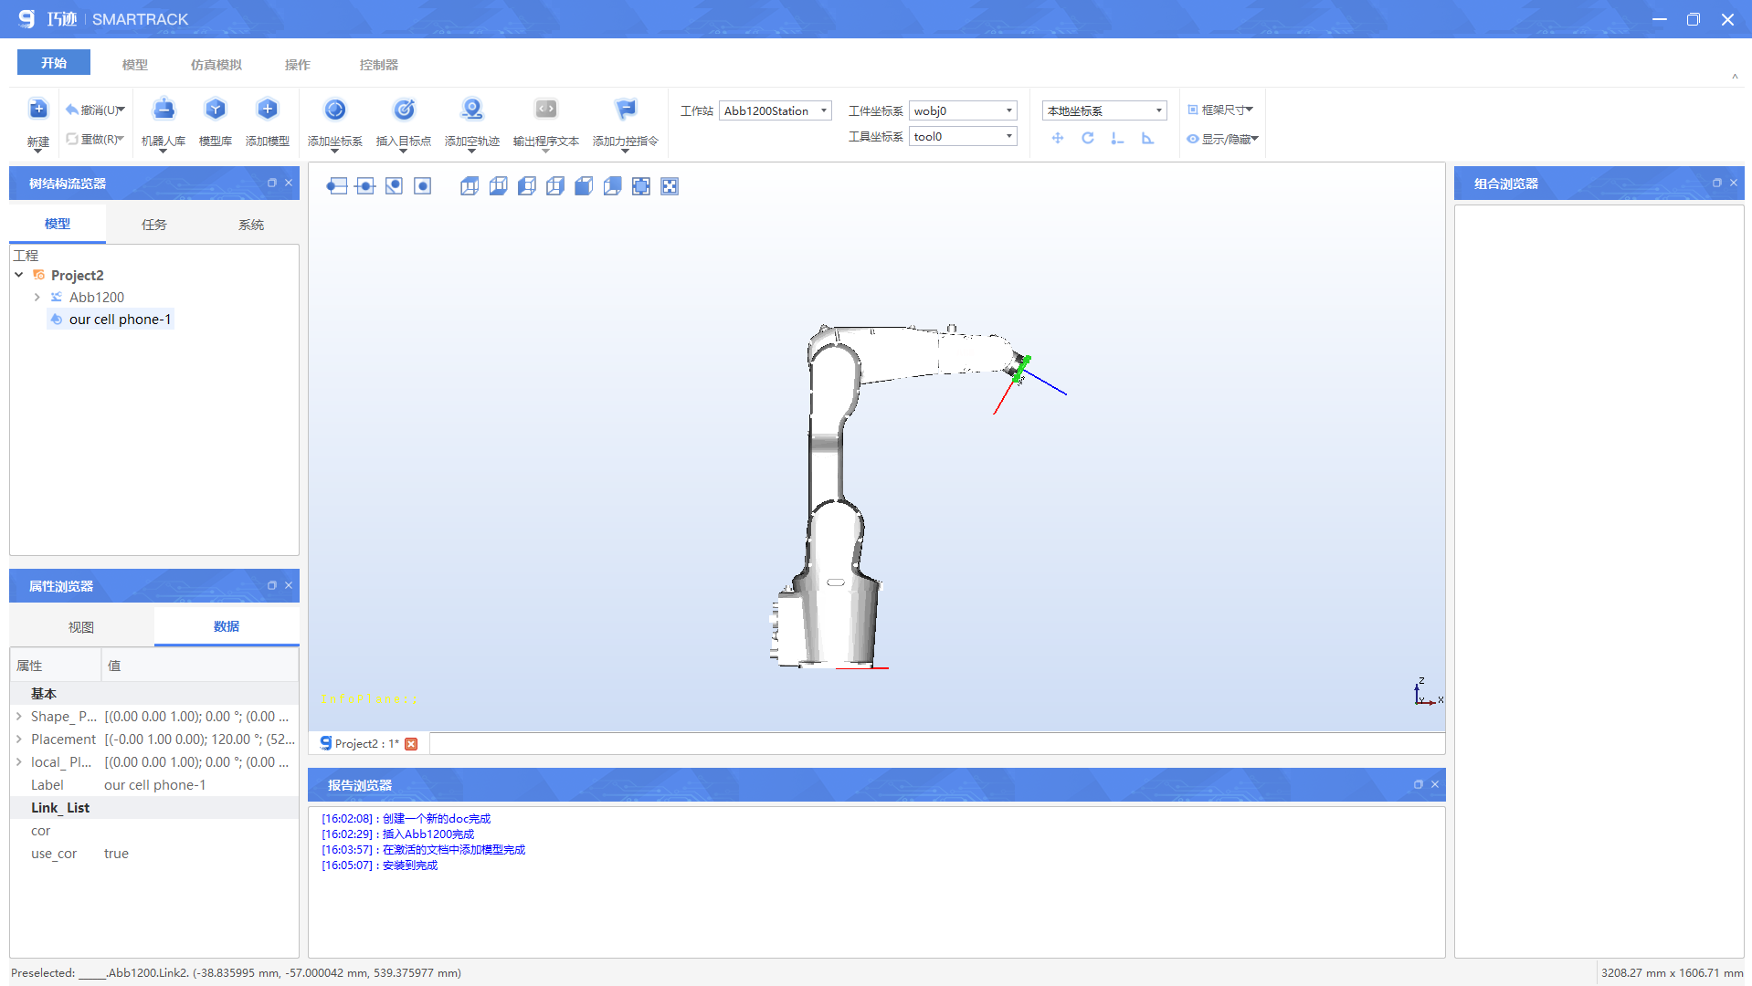Screen dimensions: 1752x986
Task: Close the Project2 : 1* document tab
Action: click(x=411, y=744)
